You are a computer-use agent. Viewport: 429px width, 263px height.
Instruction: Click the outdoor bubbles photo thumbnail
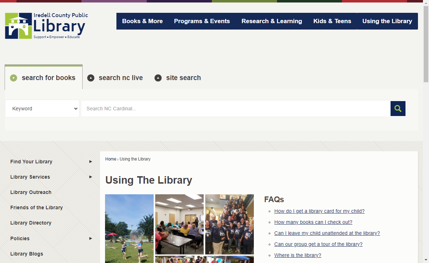(129, 228)
